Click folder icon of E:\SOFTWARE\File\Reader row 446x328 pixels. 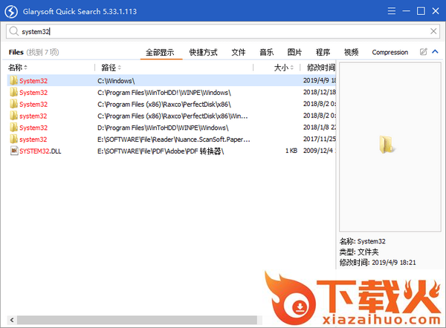click(x=13, y=139)
